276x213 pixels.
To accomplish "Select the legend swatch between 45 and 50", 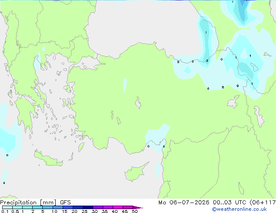I will (x=128, y=207).
